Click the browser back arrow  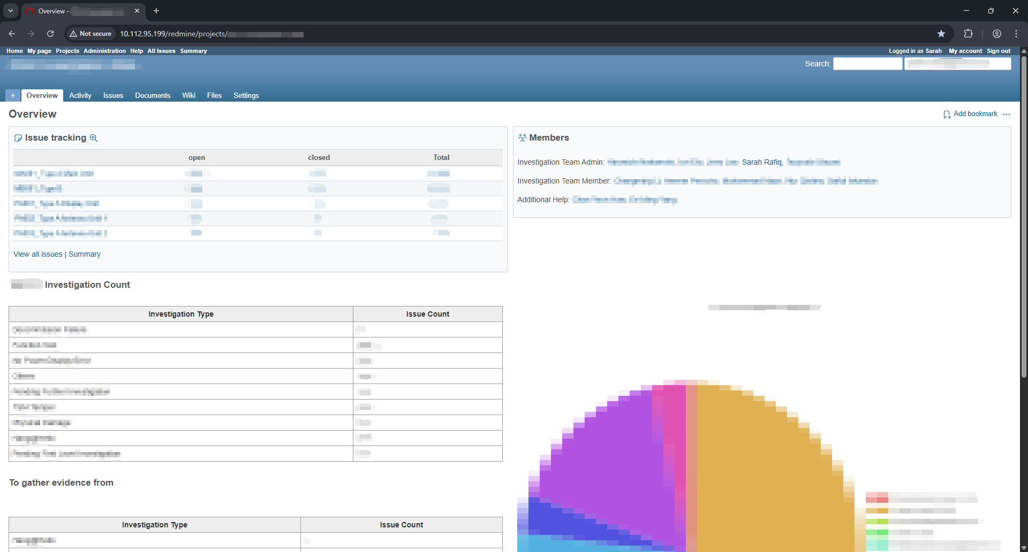click(x=12, y=34)
